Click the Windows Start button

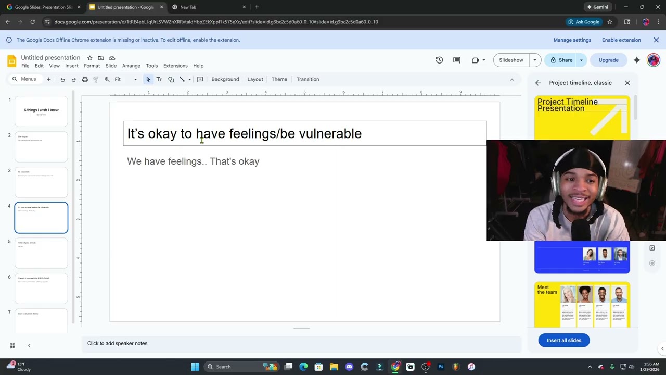tap(195, 367)
